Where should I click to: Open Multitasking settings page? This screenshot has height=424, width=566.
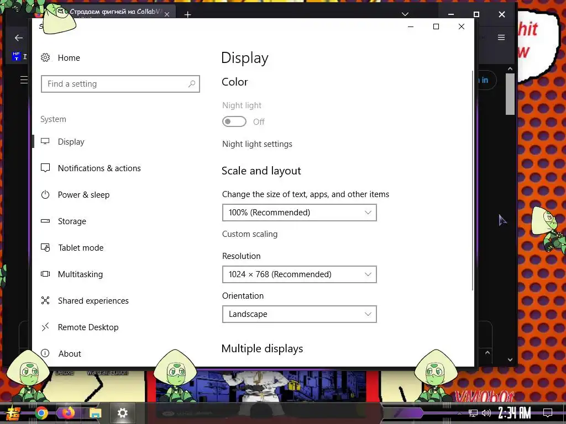pyautogui.click(x=80, y=274)
